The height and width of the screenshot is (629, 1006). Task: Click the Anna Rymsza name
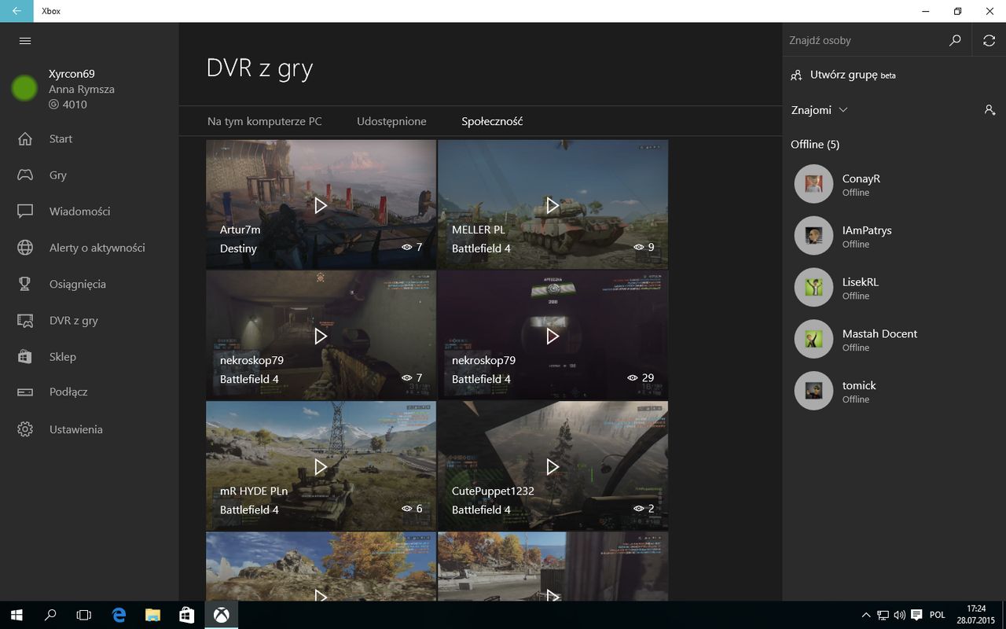82,89
